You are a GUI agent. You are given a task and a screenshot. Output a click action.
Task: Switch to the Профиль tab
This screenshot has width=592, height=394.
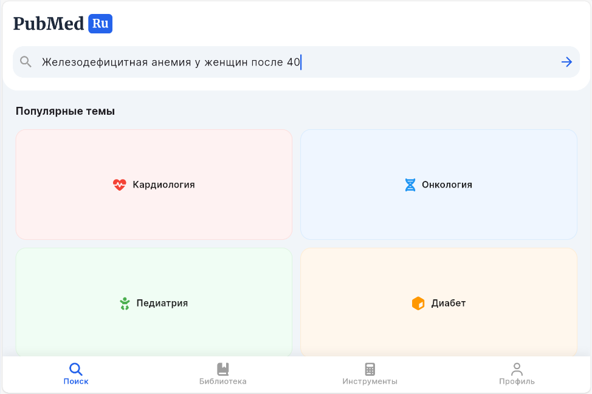[516, 374]
